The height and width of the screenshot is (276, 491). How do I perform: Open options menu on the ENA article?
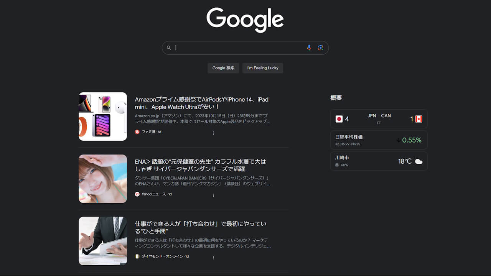coord(213,195)
